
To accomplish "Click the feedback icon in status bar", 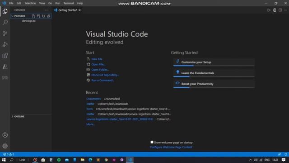I will (280, 154).
